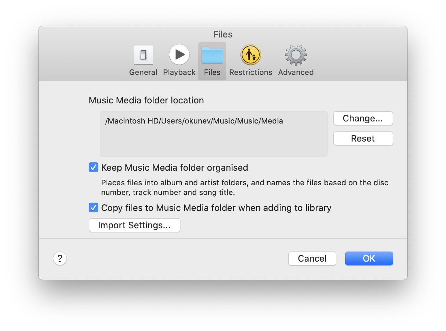
Task: Go to the Advanced tab label
Action: [x=296, y=72]
